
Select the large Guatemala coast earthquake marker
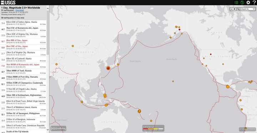click(228, 87)
